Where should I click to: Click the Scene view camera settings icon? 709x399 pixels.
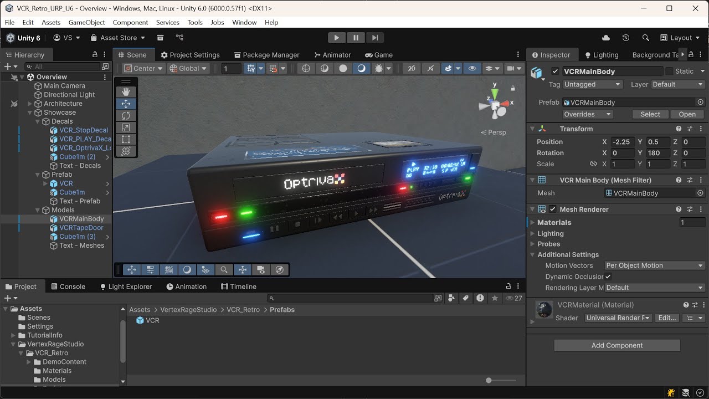(511, 68)
